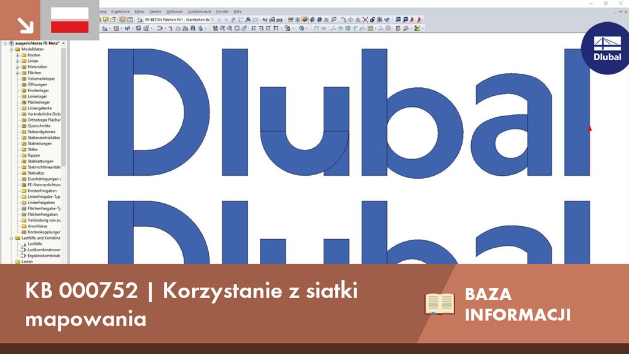Select Stäbe tree entry

coord(33,149)
